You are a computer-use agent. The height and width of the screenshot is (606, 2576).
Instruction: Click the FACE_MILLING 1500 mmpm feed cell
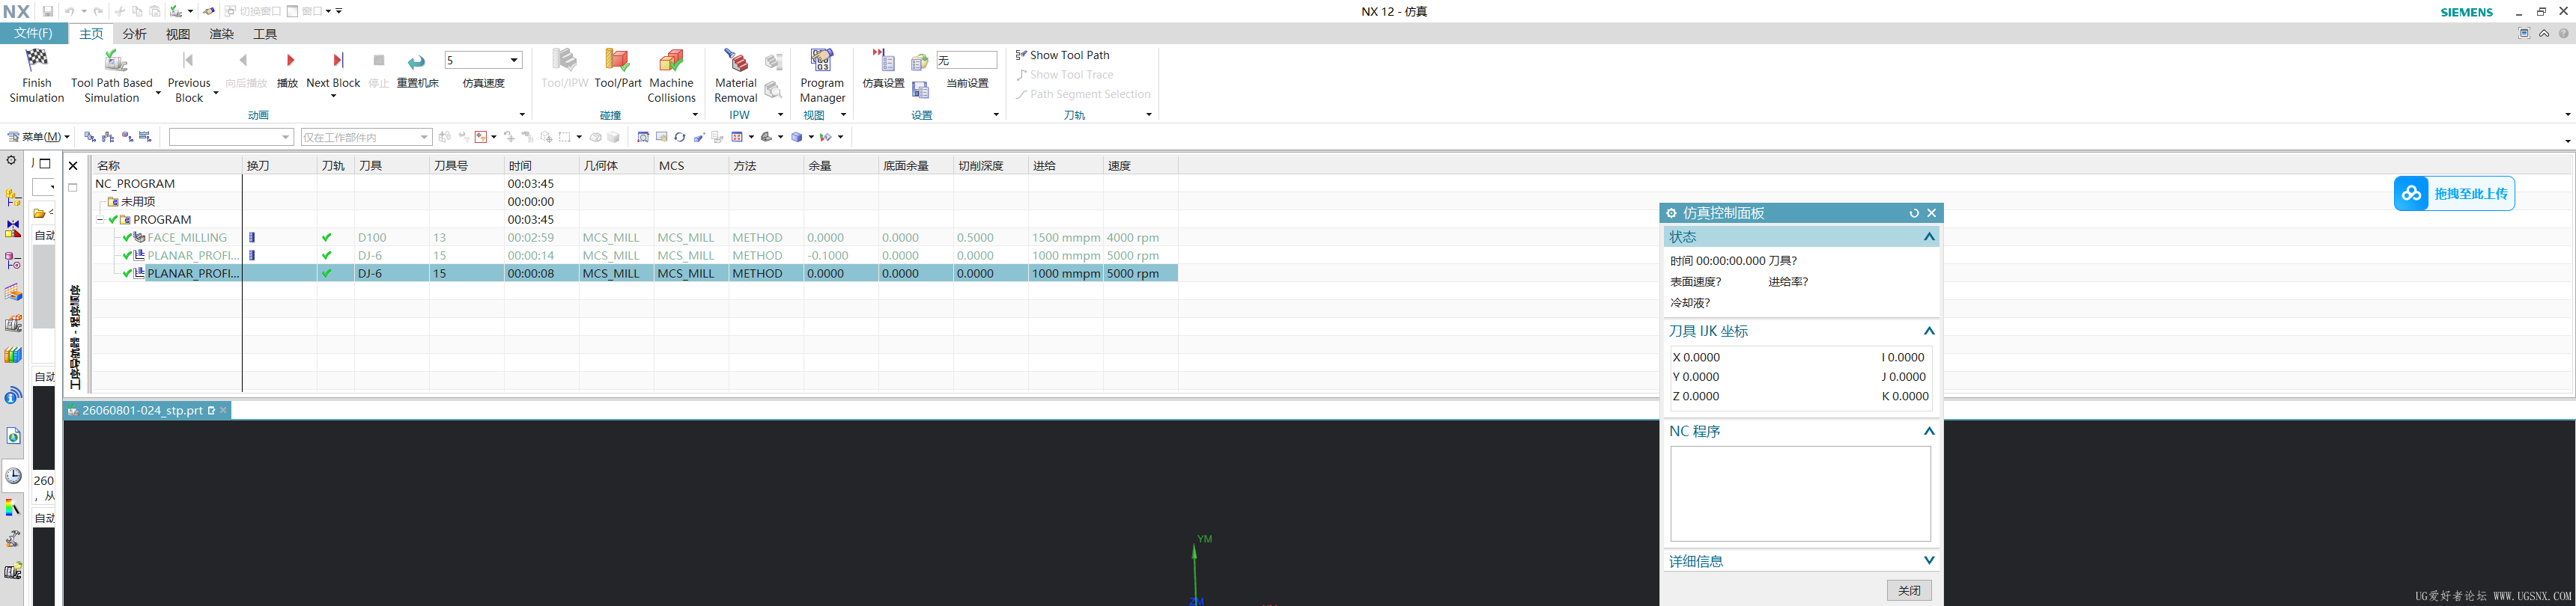1066,238
